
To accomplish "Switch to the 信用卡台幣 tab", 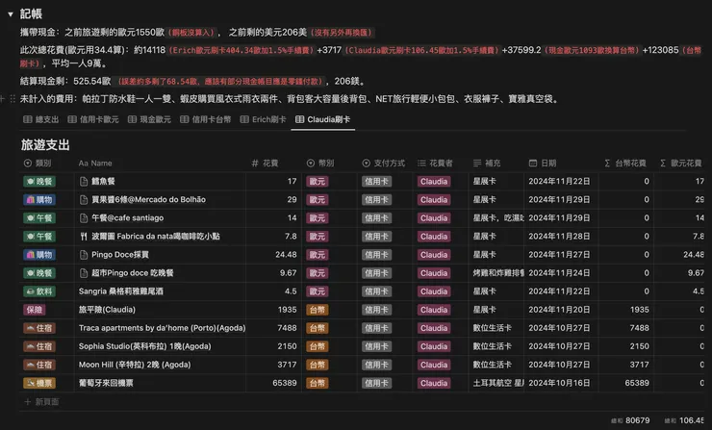I will [205, 119].
